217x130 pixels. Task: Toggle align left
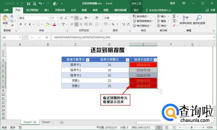click(x=72, y=24)
